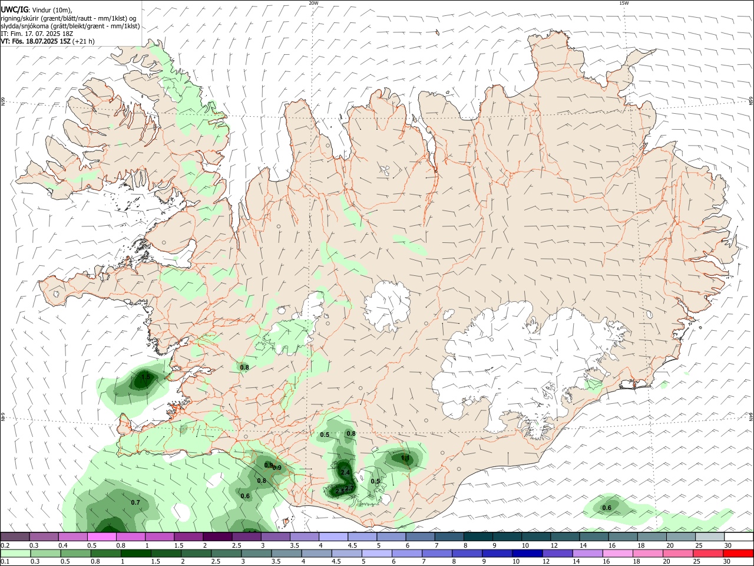Click the '0.6' value offshore in the southeast
The width and height of the screenshot is (754, 566).
click(607, 508)
